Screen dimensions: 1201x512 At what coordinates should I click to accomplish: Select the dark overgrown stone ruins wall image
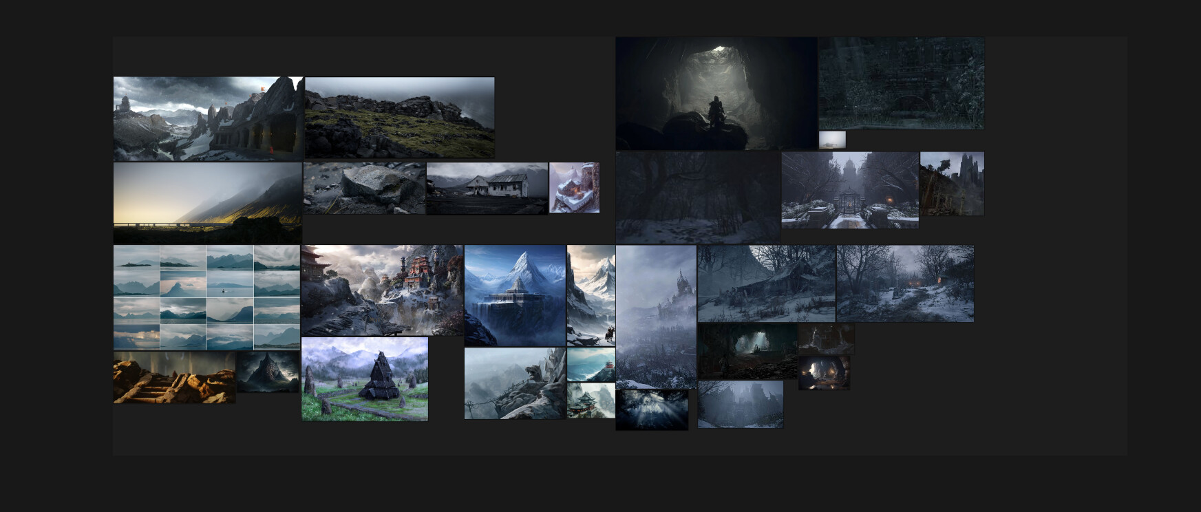click(901, 83)
